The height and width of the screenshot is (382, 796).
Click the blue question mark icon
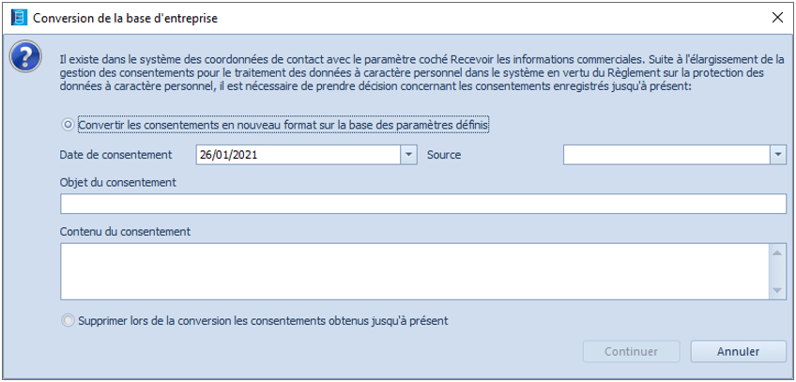[25, 55]
